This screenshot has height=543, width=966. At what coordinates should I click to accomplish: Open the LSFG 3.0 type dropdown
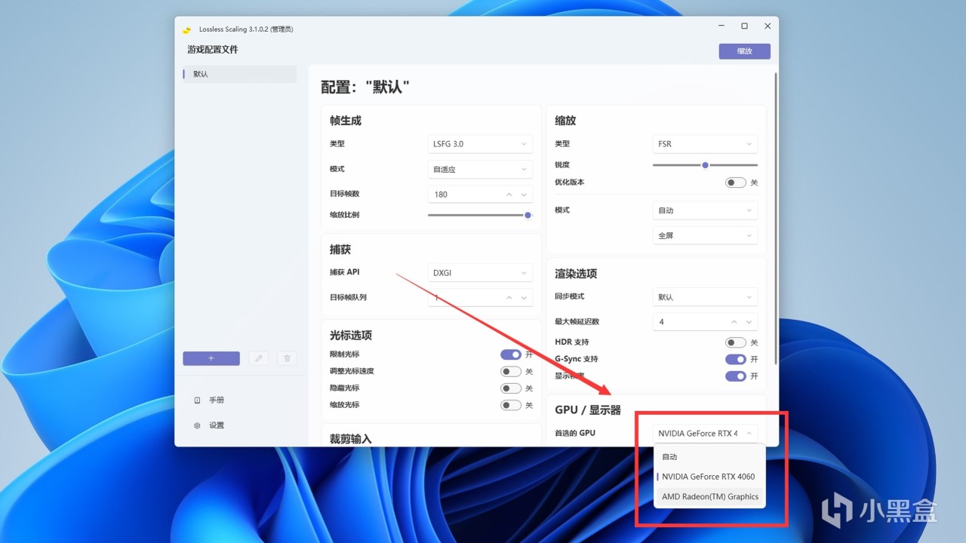pyautogui.click(x=480, y=144)
